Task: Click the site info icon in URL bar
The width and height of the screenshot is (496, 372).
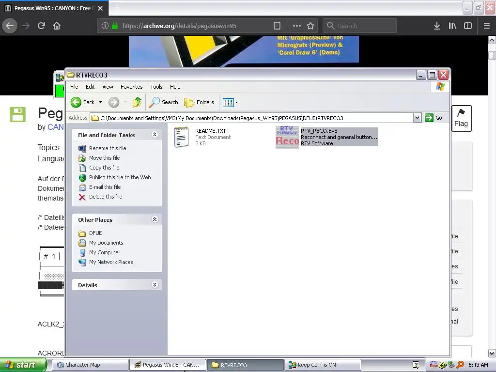Action: coord(105,26)
